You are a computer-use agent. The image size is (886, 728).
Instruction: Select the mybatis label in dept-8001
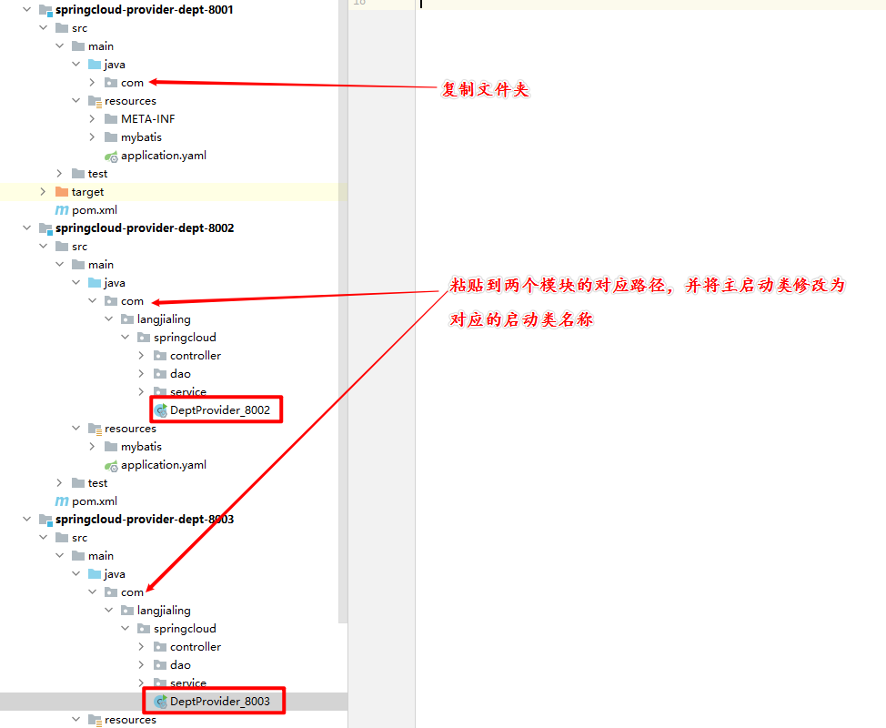[141, 137]
